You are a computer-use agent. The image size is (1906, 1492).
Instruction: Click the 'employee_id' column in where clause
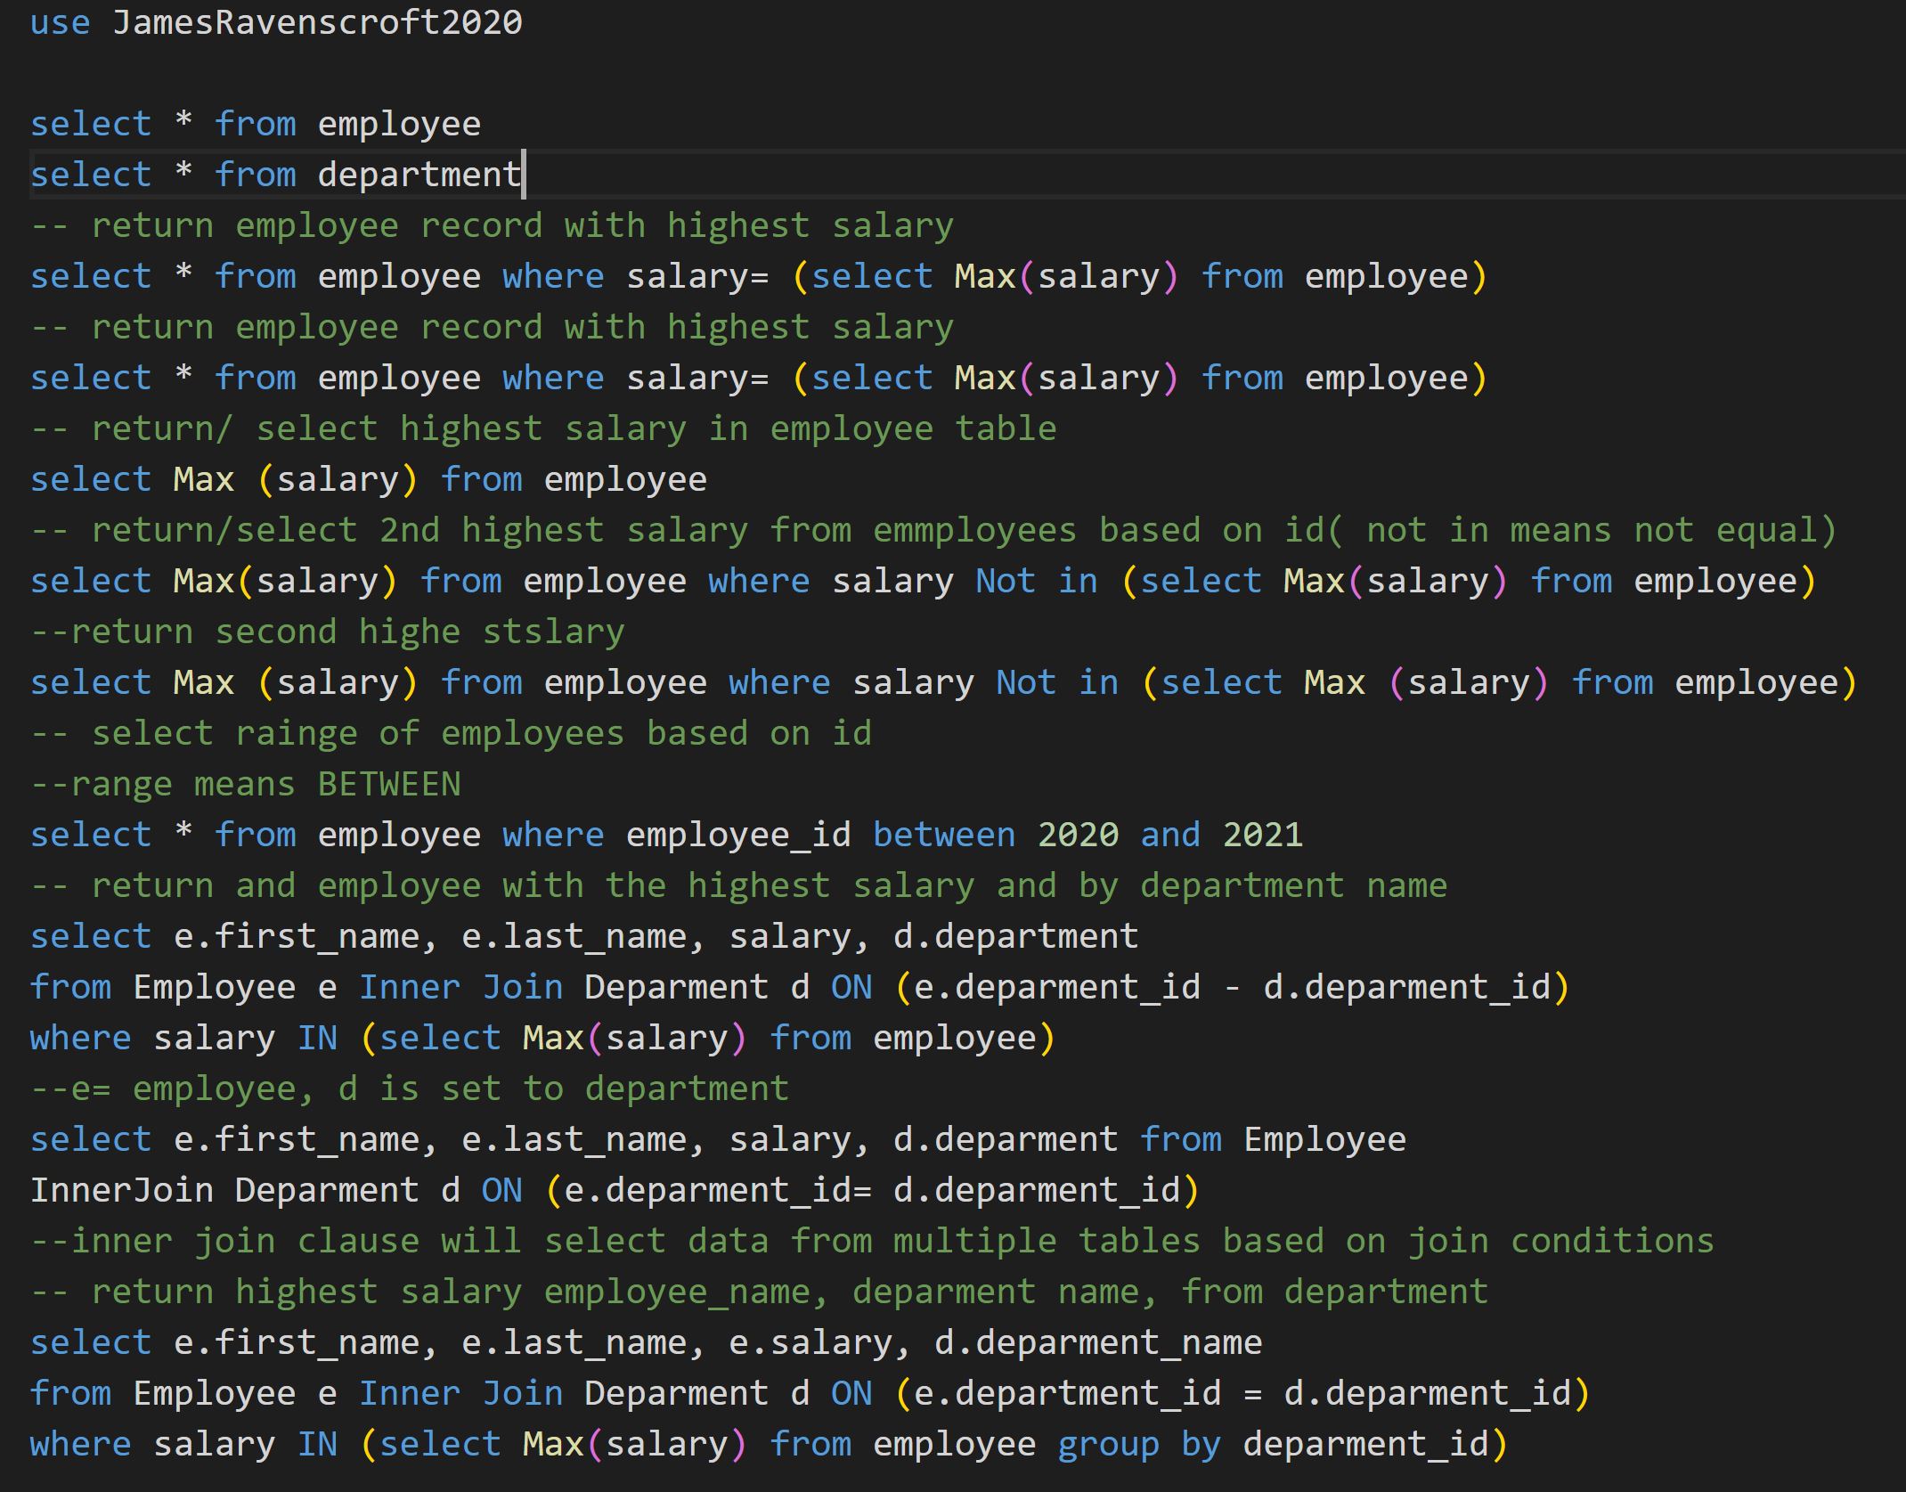(x=738, y=835)
